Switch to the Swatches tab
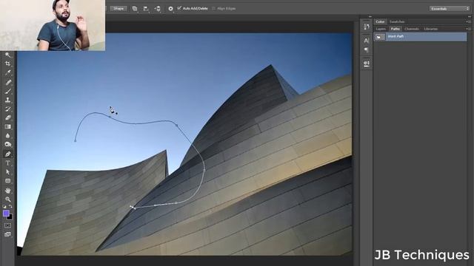This screenshot has height=266, width=474. click(397, 21)
